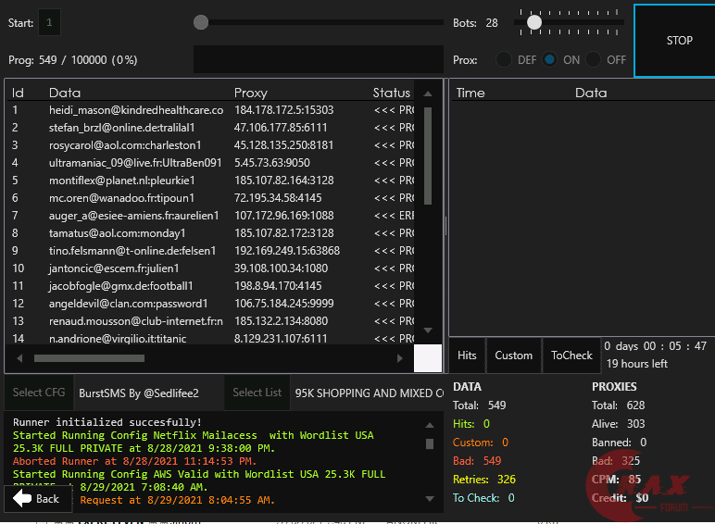Viewport: 715px width, 524px height.
Task: Click the Hits: 0 stat under DATA
Action: point(471,424)
